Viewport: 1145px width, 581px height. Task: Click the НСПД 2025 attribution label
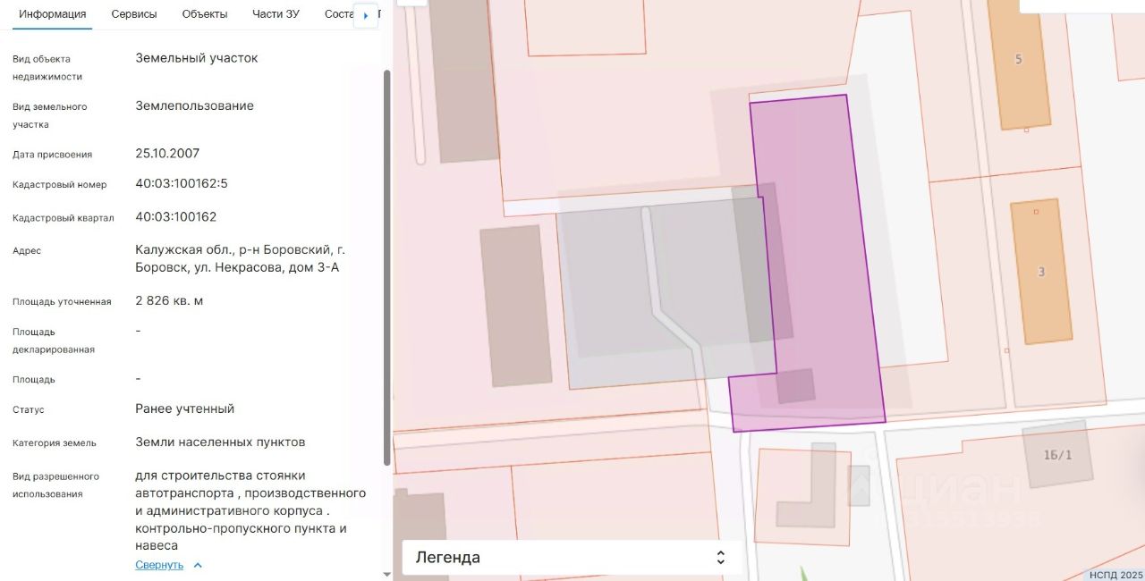[1115, 575]
